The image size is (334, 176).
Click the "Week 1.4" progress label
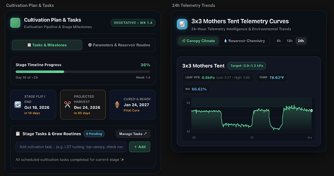coord(143,77)
